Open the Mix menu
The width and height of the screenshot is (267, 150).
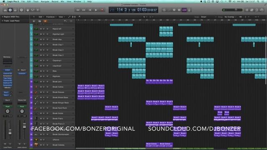(x=63, y=1)
